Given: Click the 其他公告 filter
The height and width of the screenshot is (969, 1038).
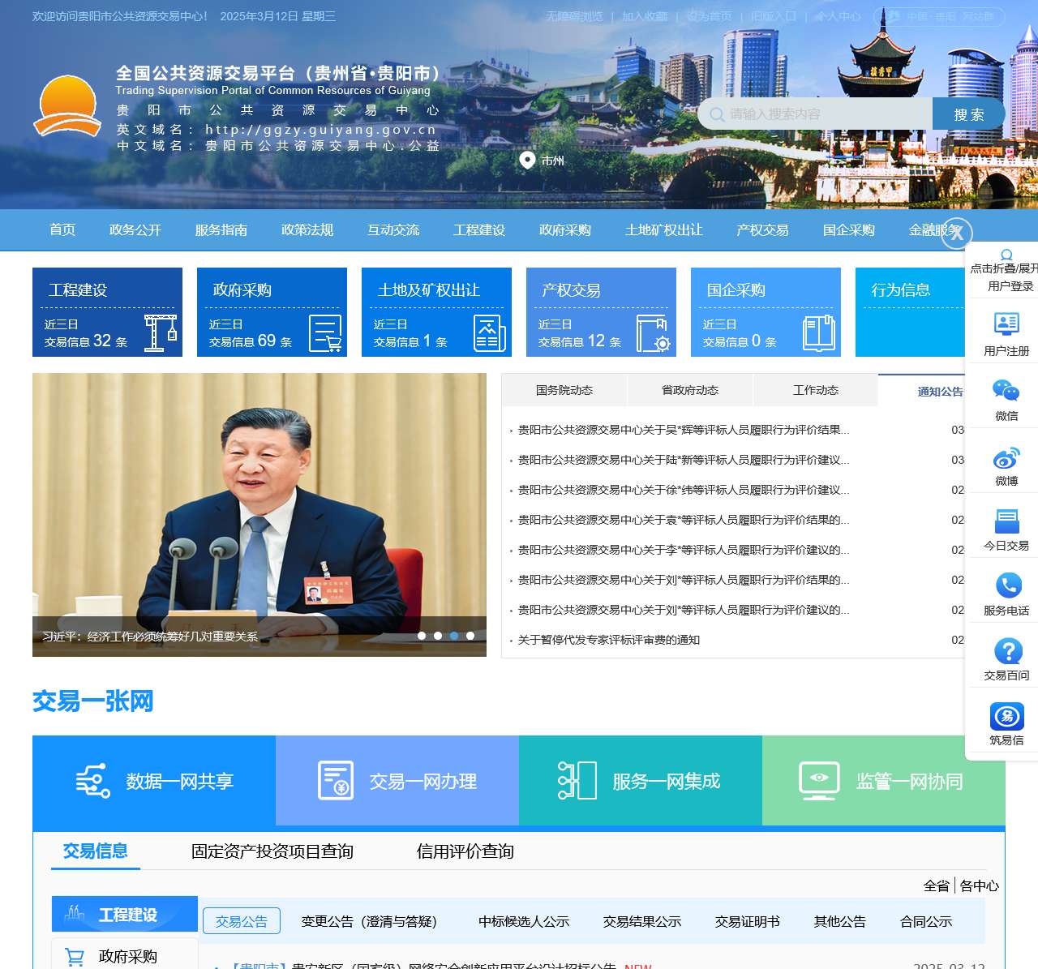Looking at the screenshot, I should tap(840, 921).
